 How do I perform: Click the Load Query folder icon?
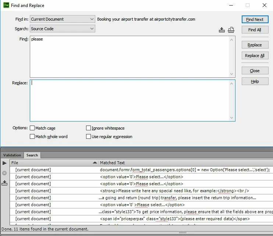[231, 30]
